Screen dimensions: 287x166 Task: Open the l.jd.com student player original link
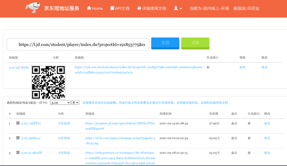tap(138, 70)
